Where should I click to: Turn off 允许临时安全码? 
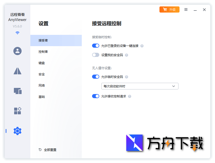tap(96, 77)
